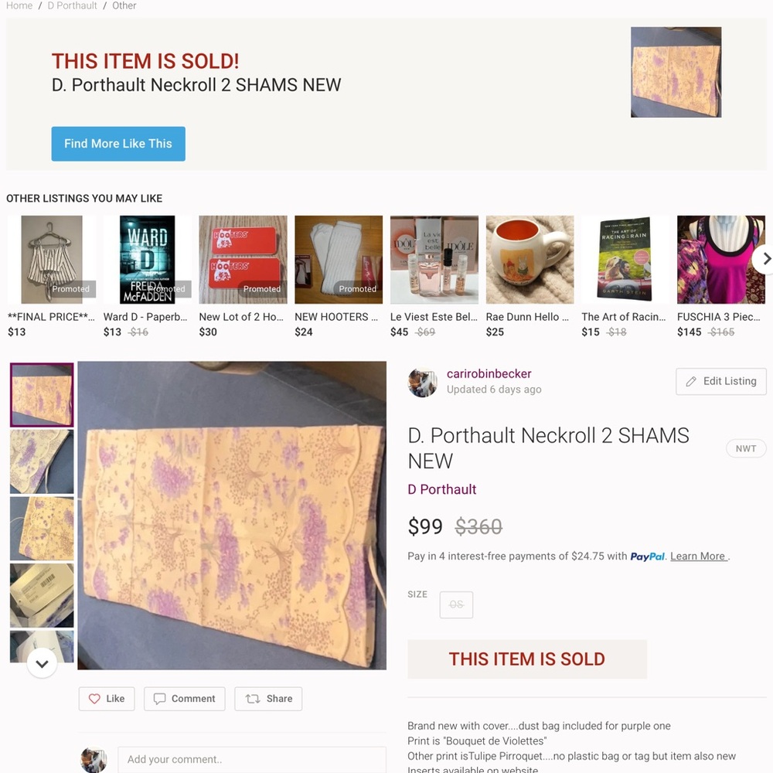Select the OS size option
The height and width of the screenshot is (773, 773).
point(456,604)
